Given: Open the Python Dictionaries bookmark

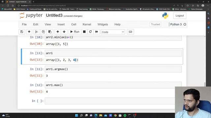Looking at the screenshot, I should tap(196, 9).
